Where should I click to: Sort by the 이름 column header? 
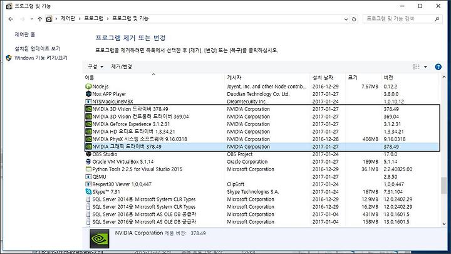coord(154,78)
